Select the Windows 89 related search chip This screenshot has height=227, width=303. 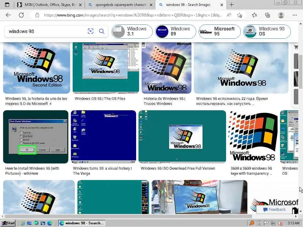175,31
